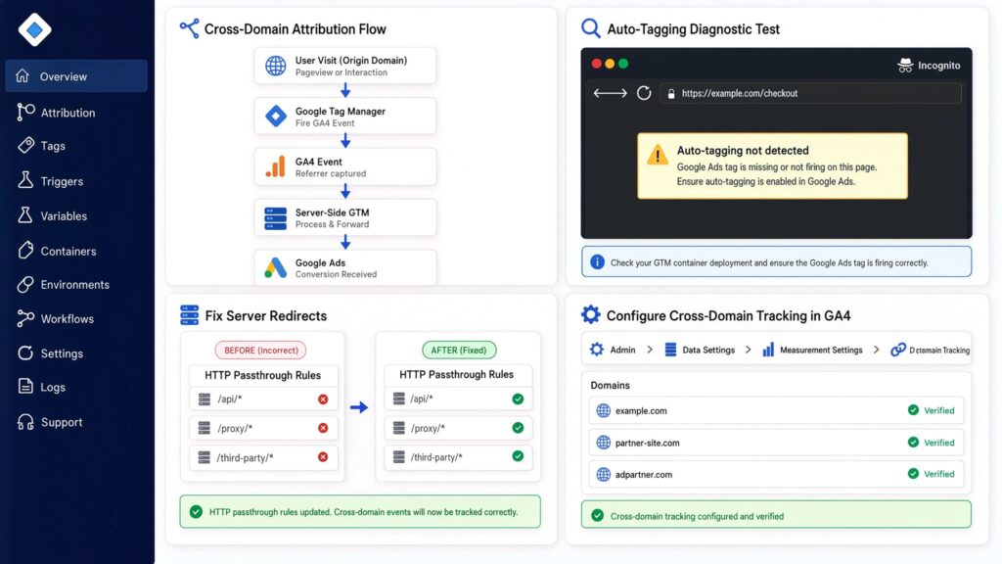Click red error icon on /proxy/* rule
The image size is (1002, 564).
coord(323,428)
